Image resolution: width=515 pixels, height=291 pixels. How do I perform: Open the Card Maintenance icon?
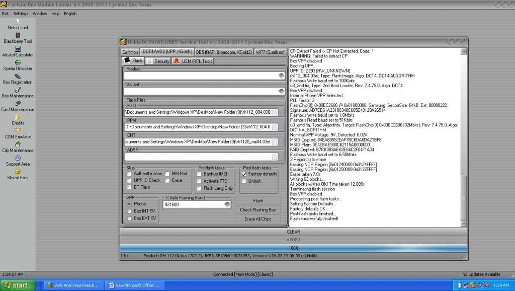click(x=18, y=103)
